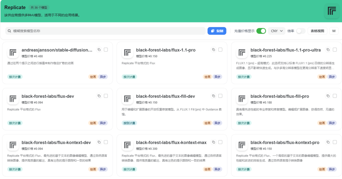Click 异步 tag on flux-kontext-pro card
The width and height of the screenshot is (342, 179).
pyautogui.click(x=332, y=169)
